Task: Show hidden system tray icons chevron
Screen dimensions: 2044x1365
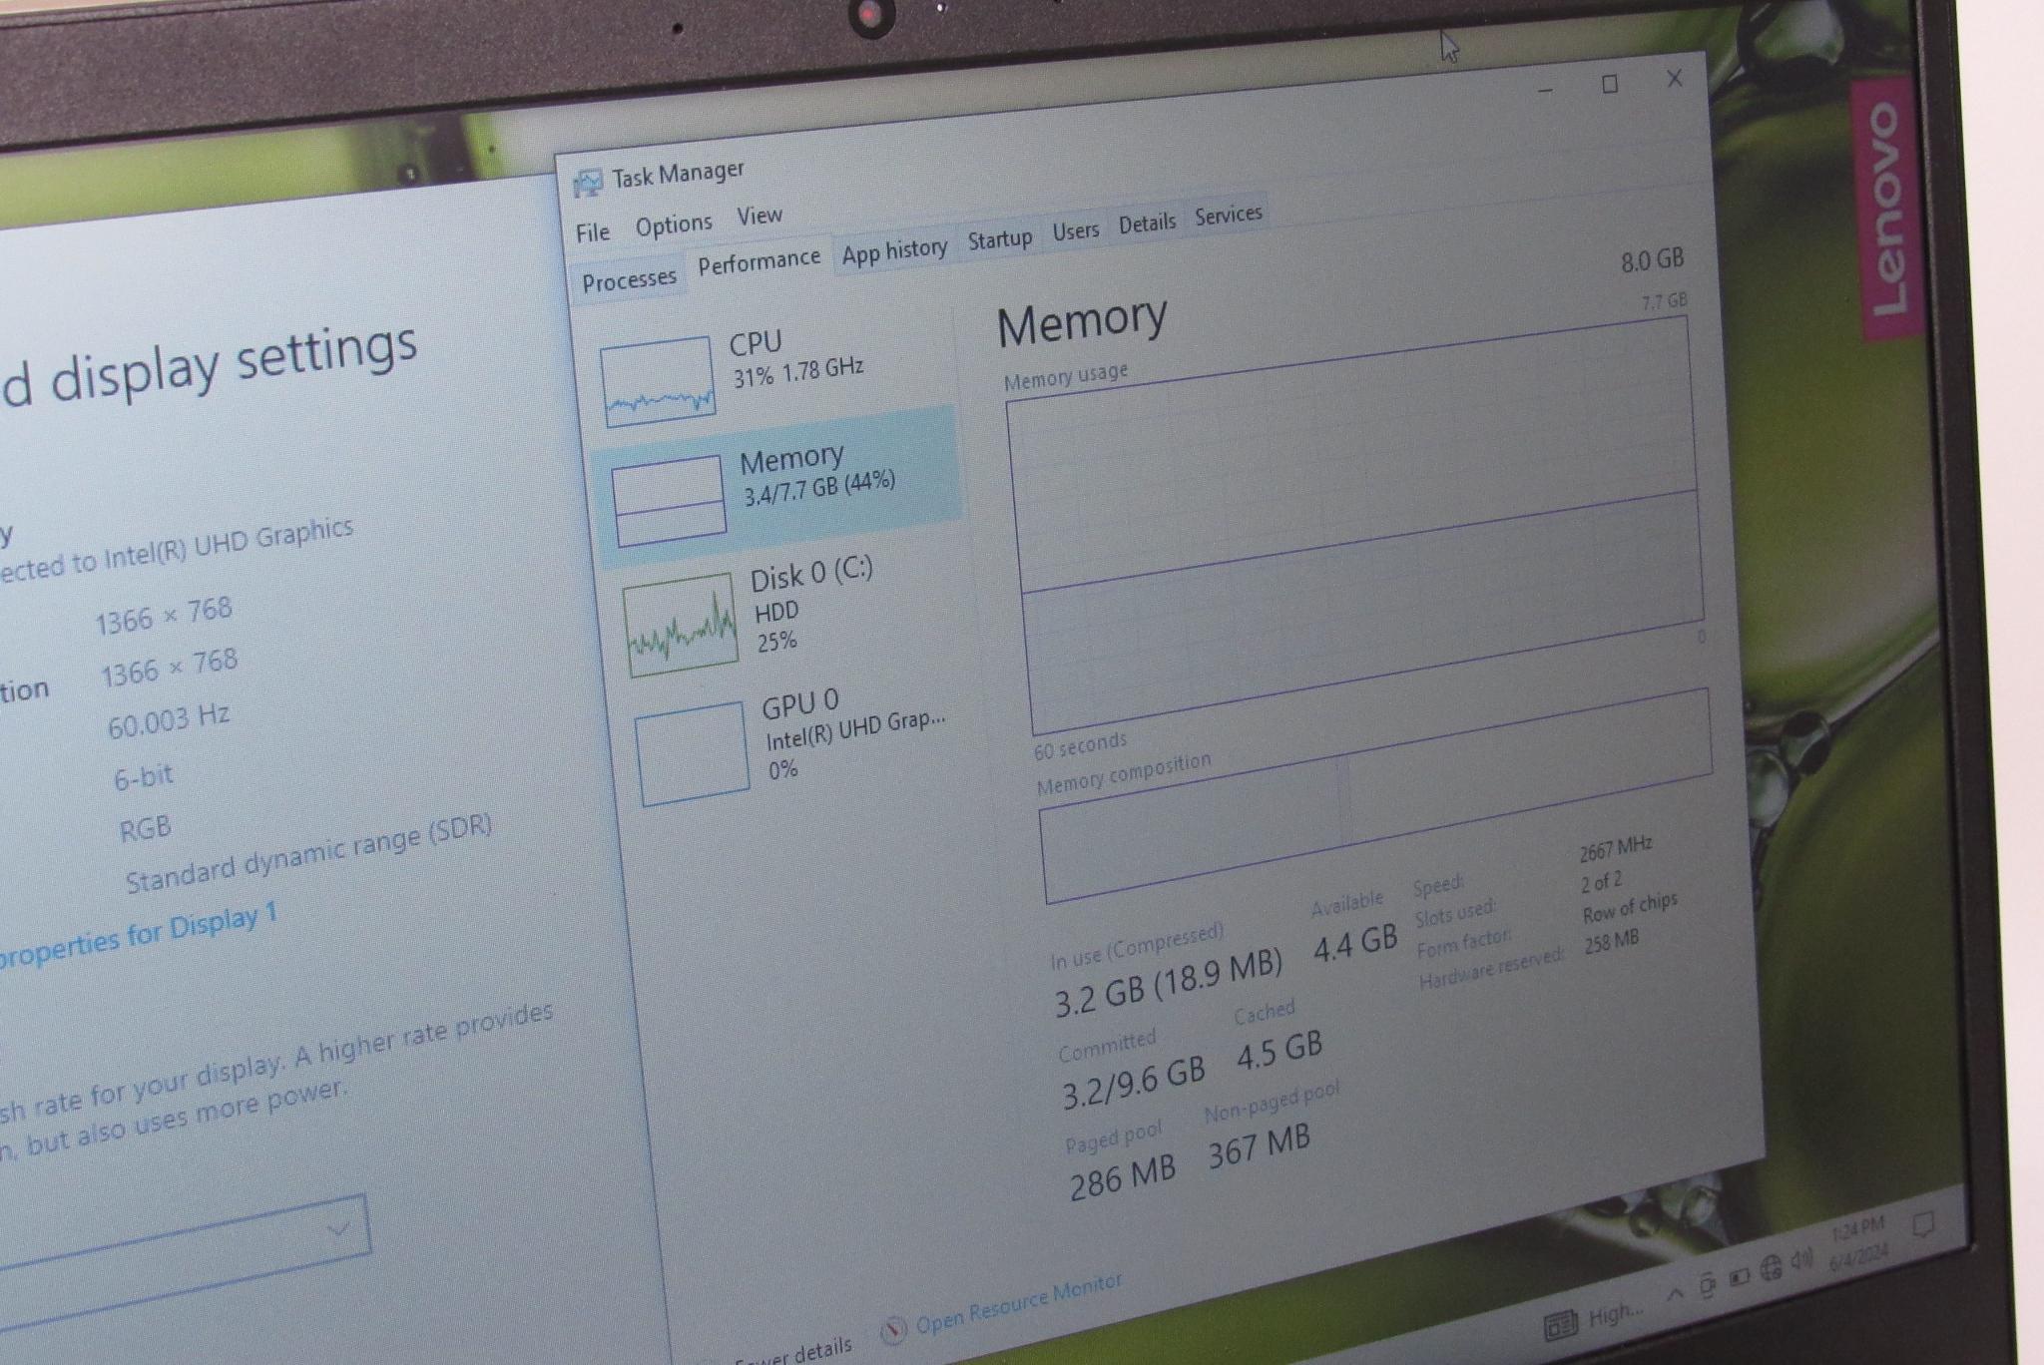Action: (x=1675, y=1293)
